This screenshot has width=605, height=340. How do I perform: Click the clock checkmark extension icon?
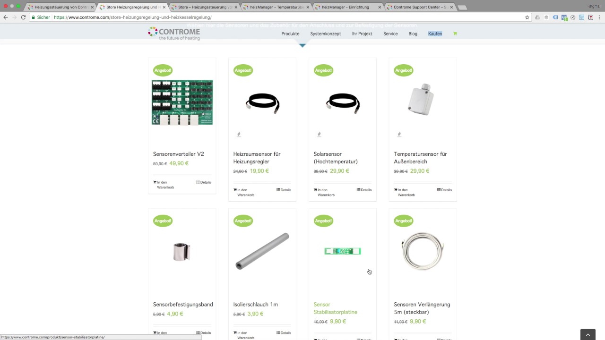point(573,17)
